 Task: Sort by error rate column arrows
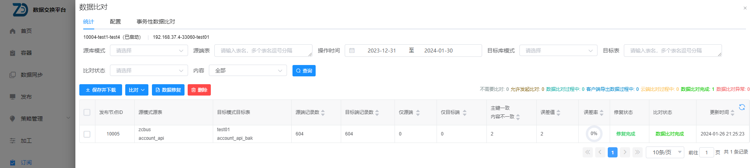click(601, 113)
